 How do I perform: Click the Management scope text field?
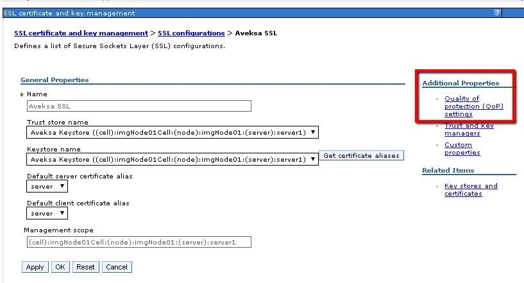pyautogui.click(x=139, y=242)
